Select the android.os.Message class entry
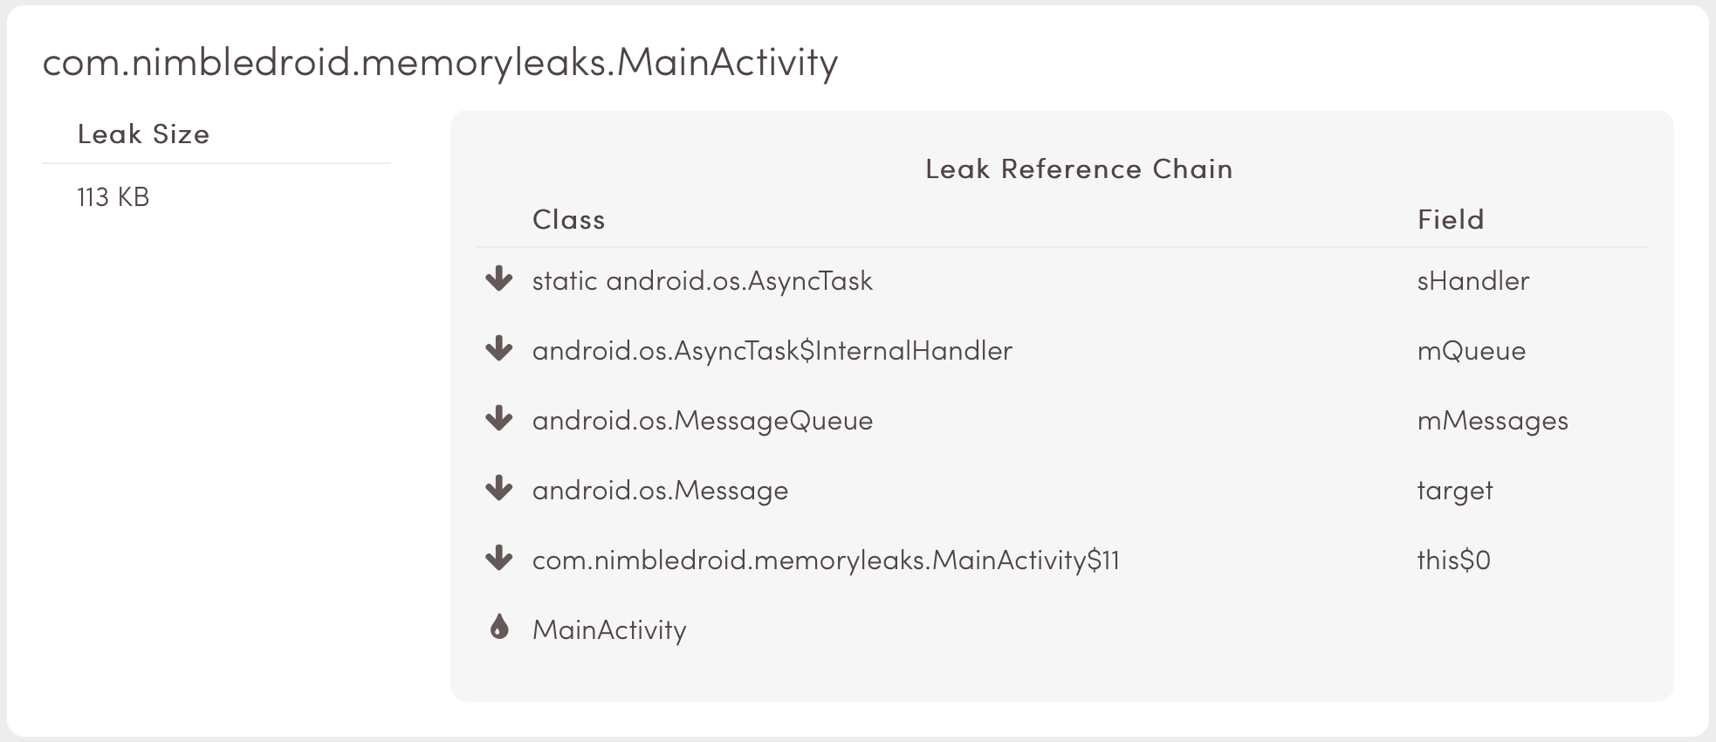 (x=661, y=491)
